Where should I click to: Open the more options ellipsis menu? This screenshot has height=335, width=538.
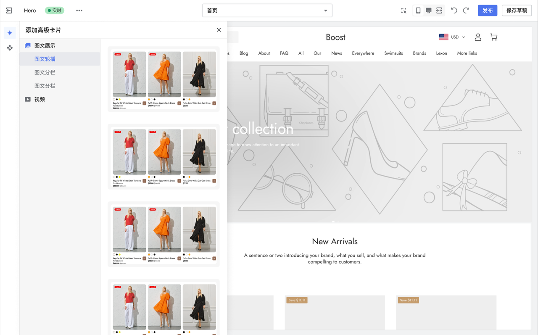pyautogui.click(x=79, y=11)
